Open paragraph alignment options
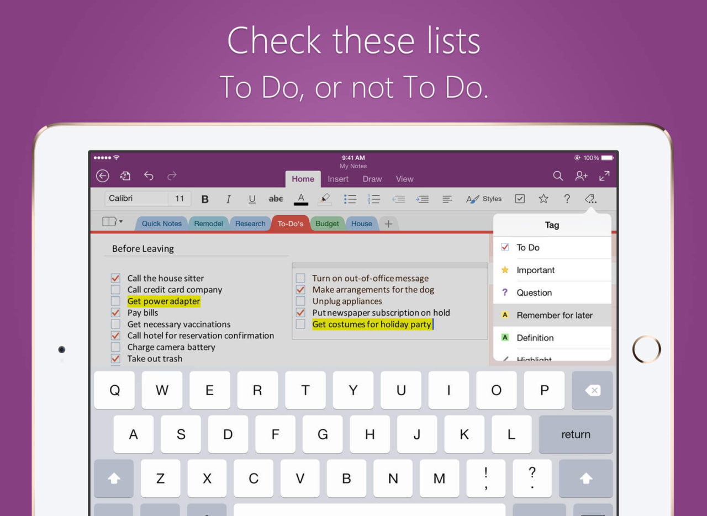 (x=447, y=199)
